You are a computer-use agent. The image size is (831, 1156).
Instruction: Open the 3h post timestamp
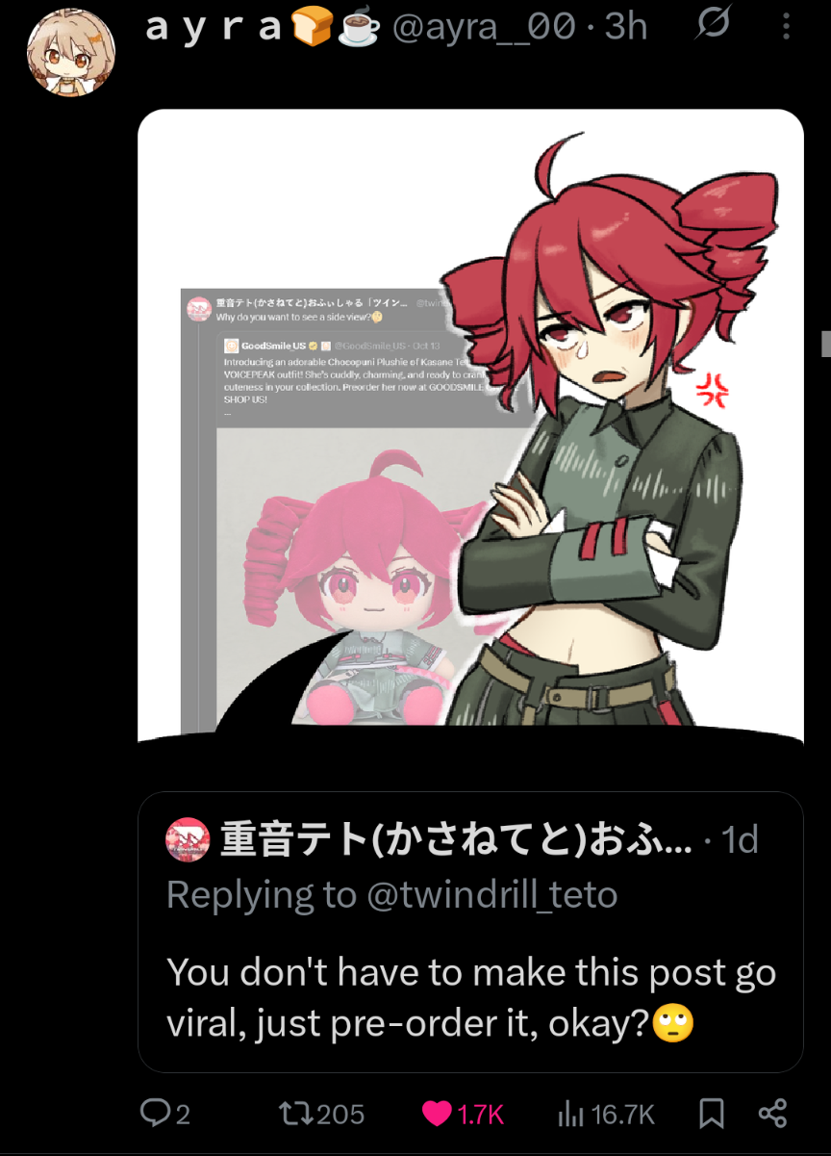pos(626,26)
